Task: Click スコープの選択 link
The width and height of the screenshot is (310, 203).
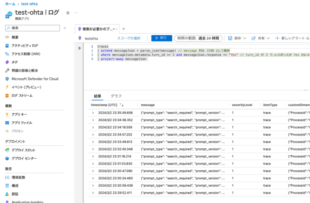Action: coord(129,38)
